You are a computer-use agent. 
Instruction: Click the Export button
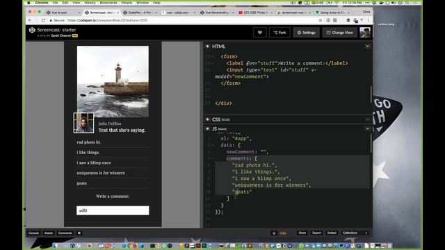pos(317,233)
